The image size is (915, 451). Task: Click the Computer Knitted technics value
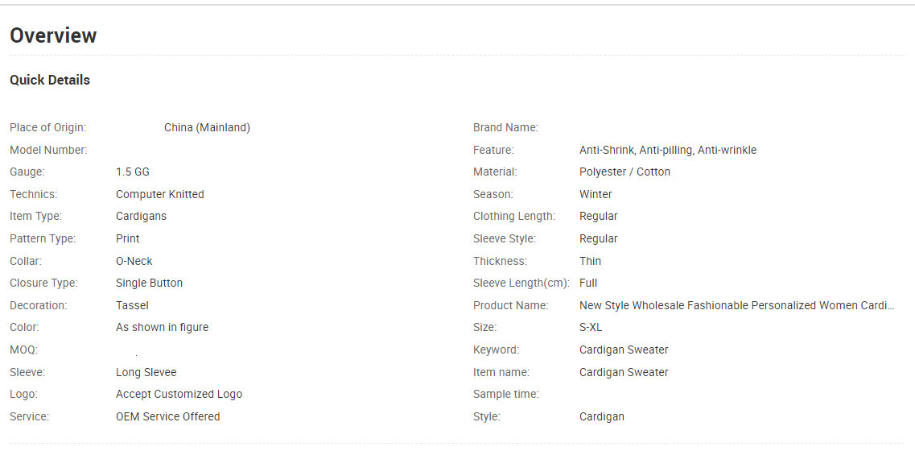coord(160,195)
